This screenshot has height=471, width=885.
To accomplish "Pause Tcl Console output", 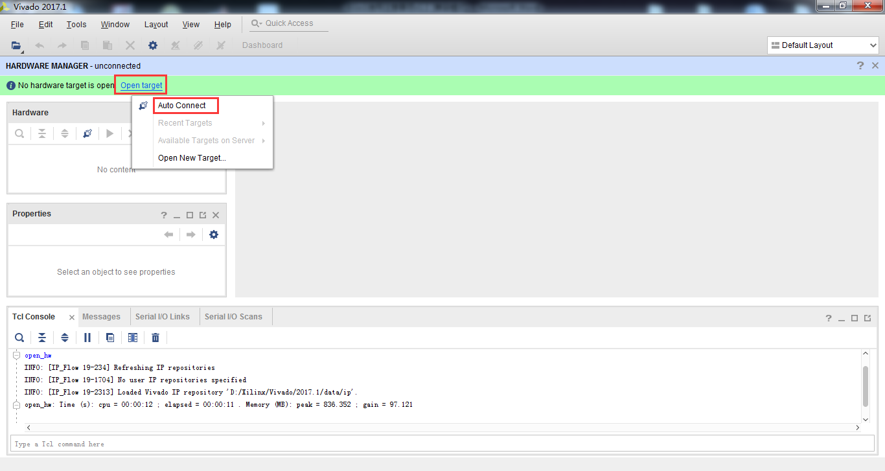I will pyautogui.click(x=87, y=338).
